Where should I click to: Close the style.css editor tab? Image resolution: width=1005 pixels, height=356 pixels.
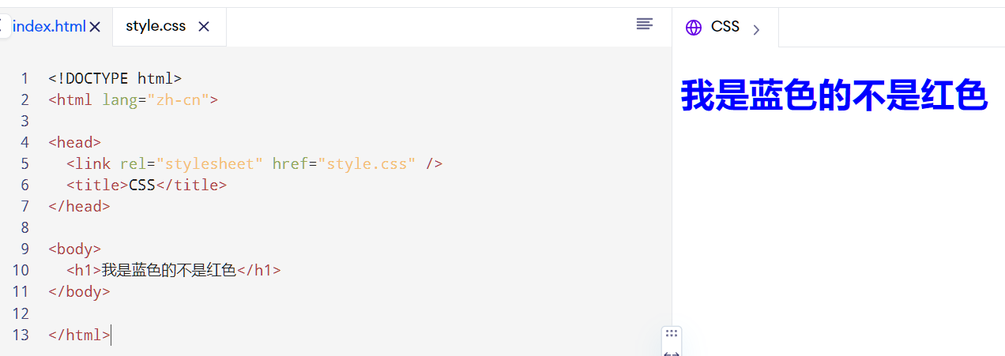point(204,27)
